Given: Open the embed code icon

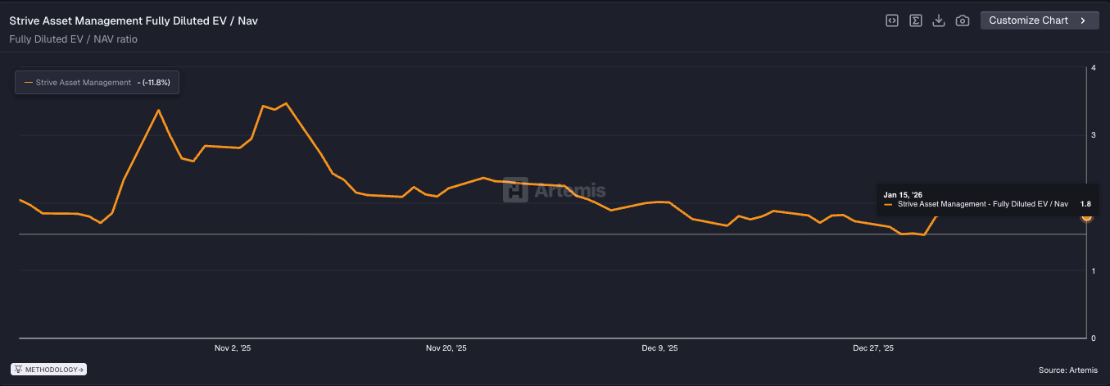Looking at the screenshot, I should pos(892,20).
